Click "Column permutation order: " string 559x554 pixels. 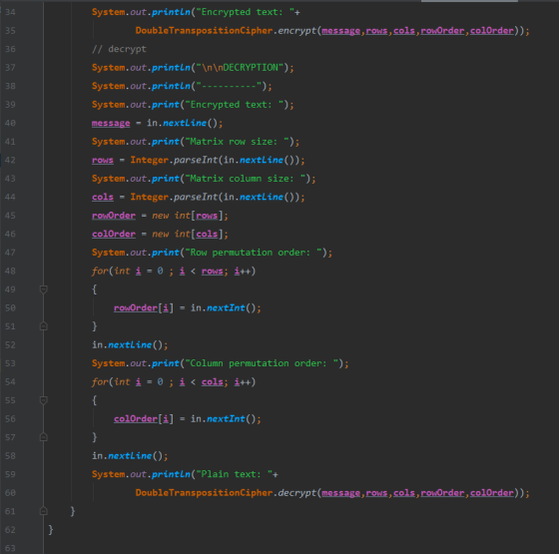point(262,363)
